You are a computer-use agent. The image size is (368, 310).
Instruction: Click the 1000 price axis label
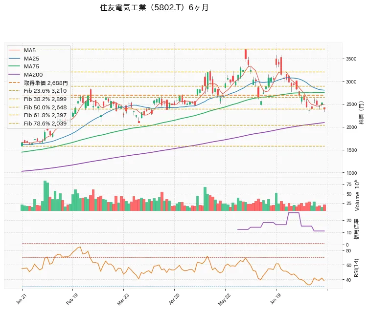[351, 173]
